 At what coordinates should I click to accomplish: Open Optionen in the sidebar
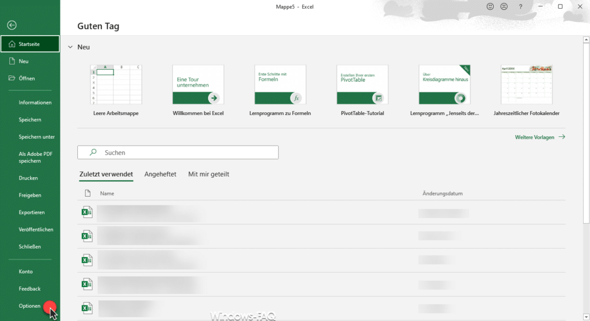coord(30,306)
